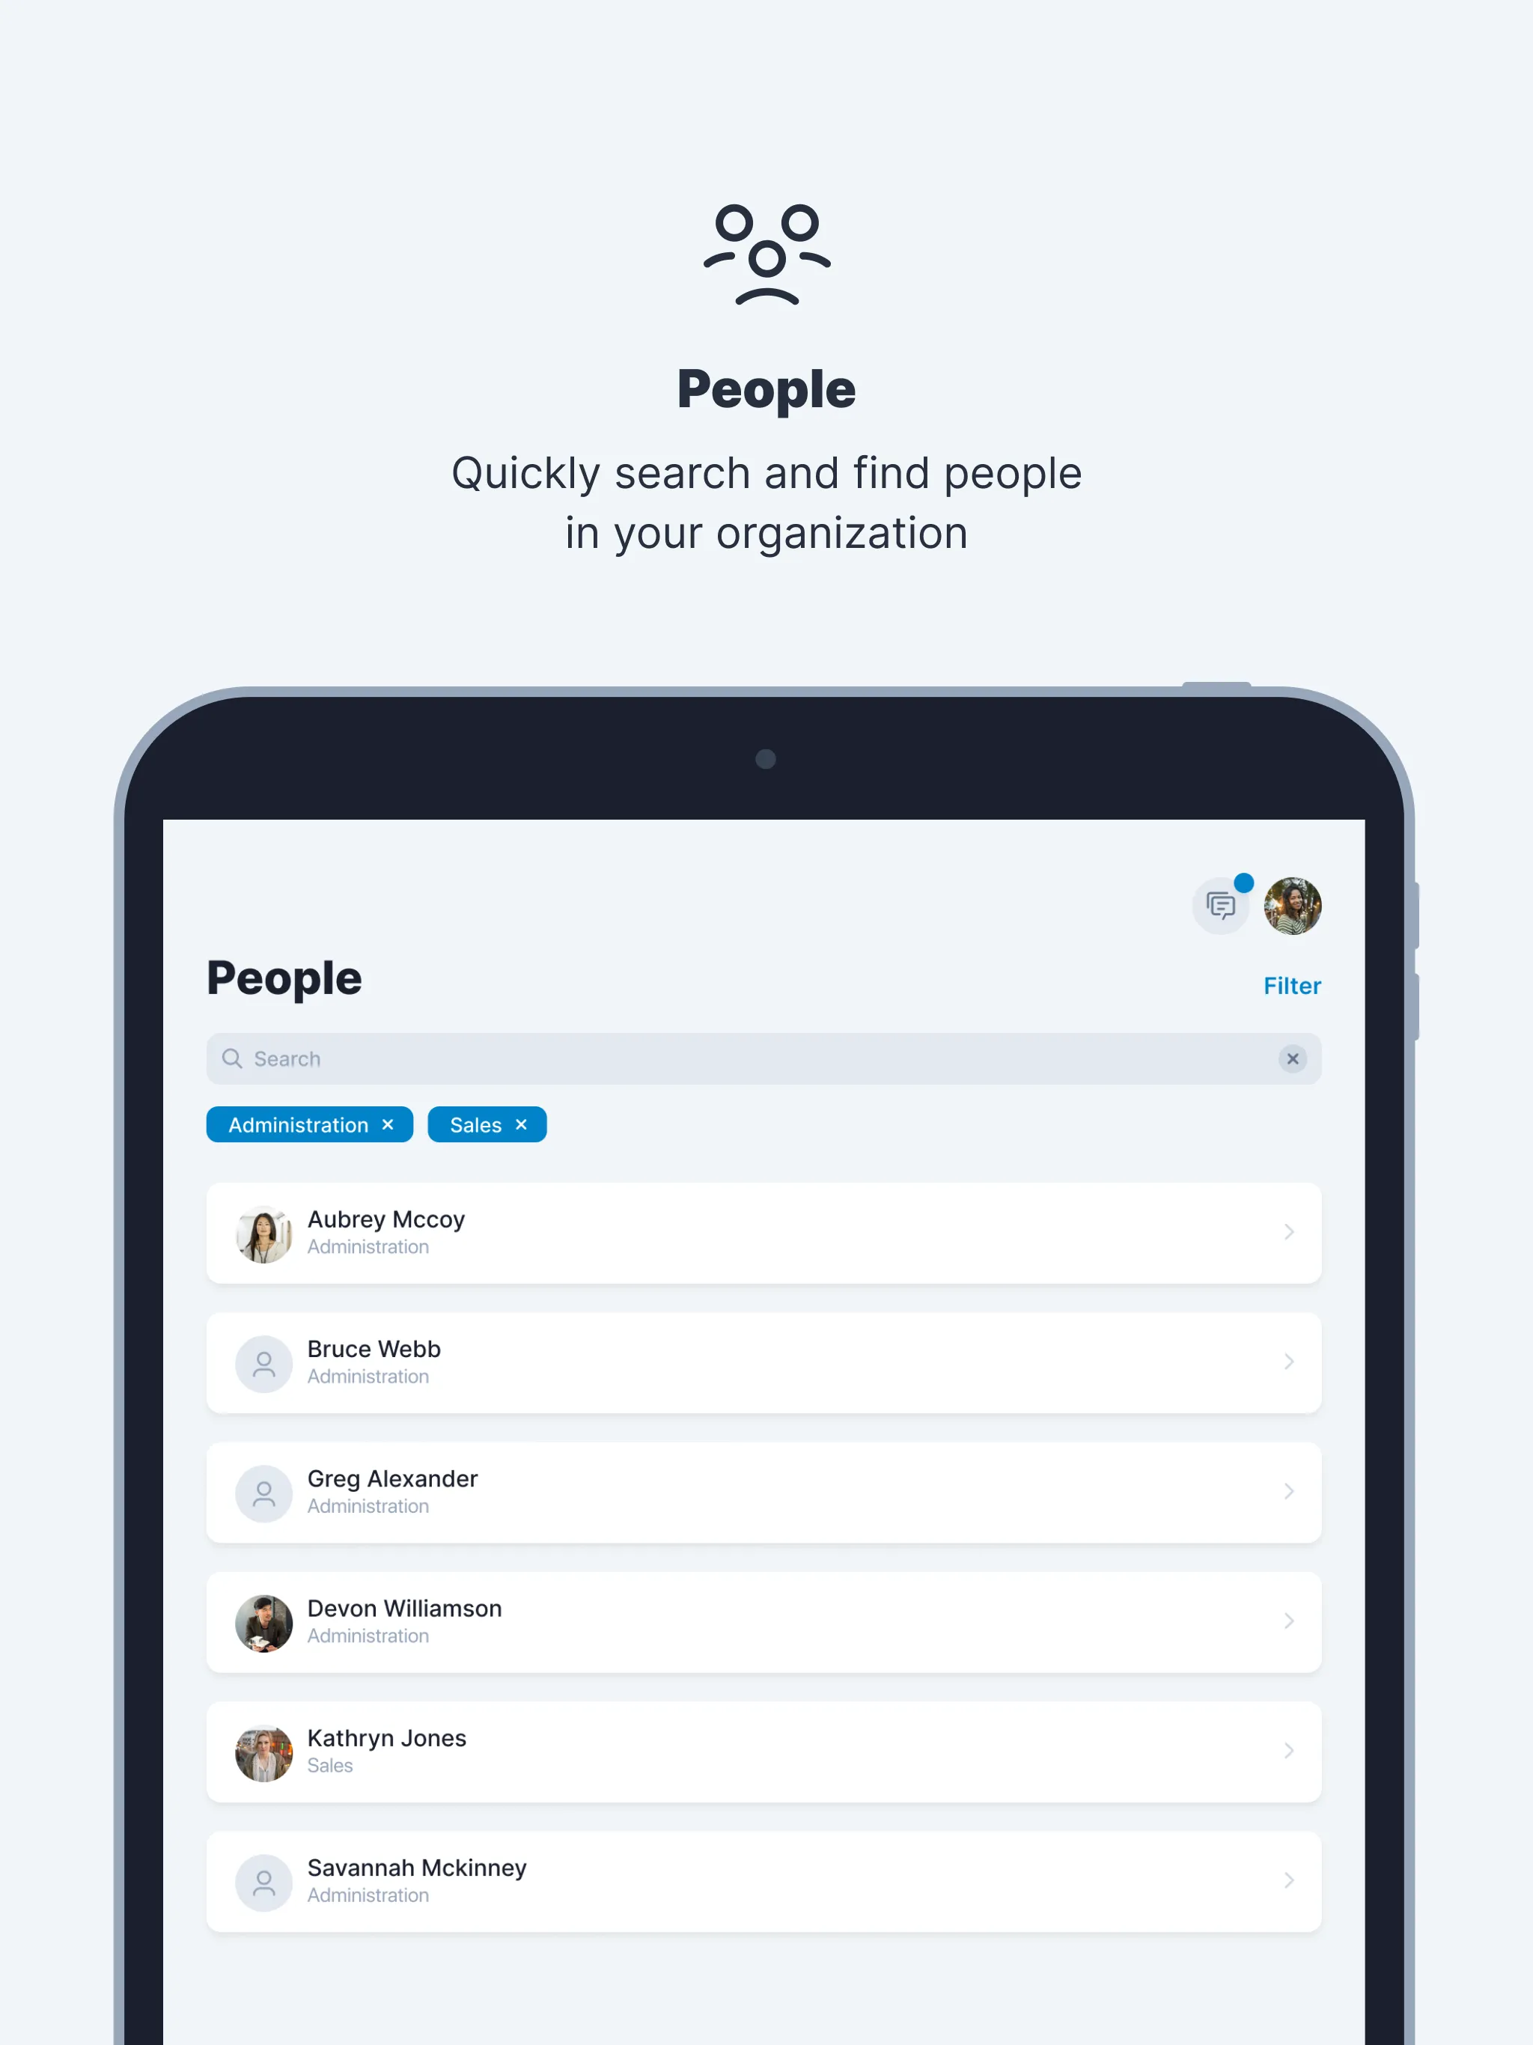Expand Aubrey Mccoy's profile row
The height and width of the screenshot is (2045, 1533).
point(1288,1232)
